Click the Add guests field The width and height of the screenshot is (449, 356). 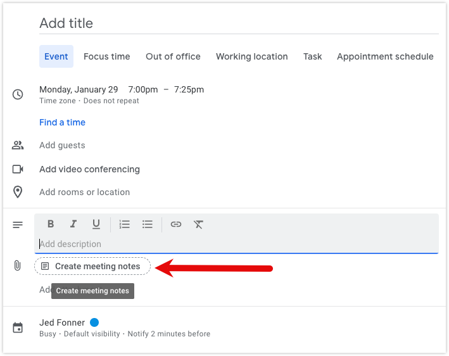pos(62,145)
